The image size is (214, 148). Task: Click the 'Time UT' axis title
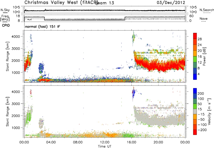105,146
